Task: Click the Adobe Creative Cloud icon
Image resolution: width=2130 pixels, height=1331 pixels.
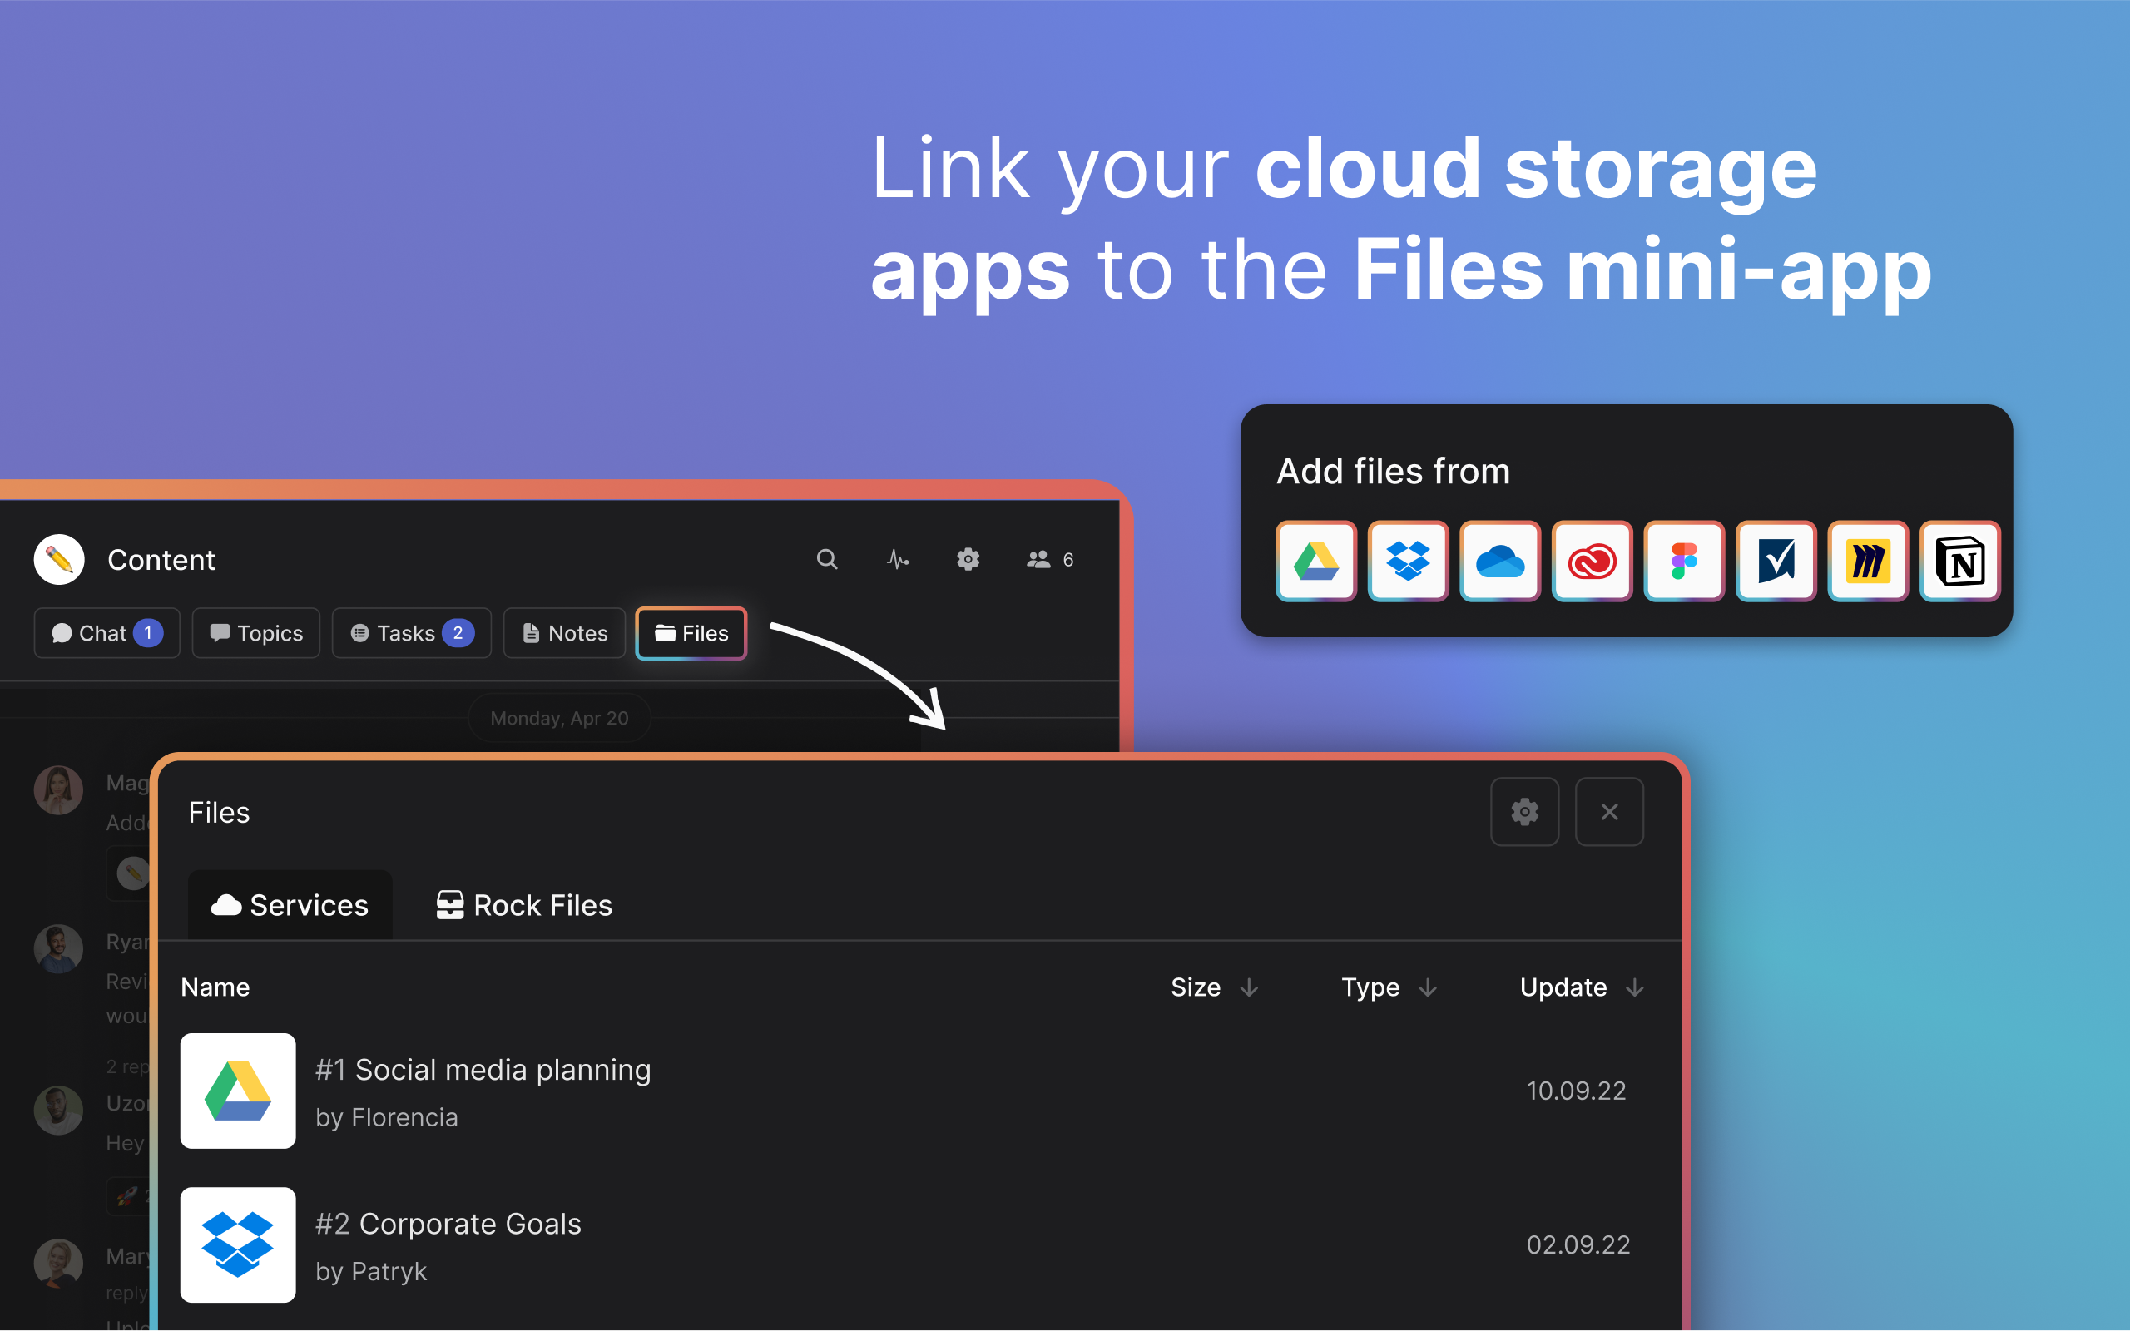Action: click(1592, 561)
